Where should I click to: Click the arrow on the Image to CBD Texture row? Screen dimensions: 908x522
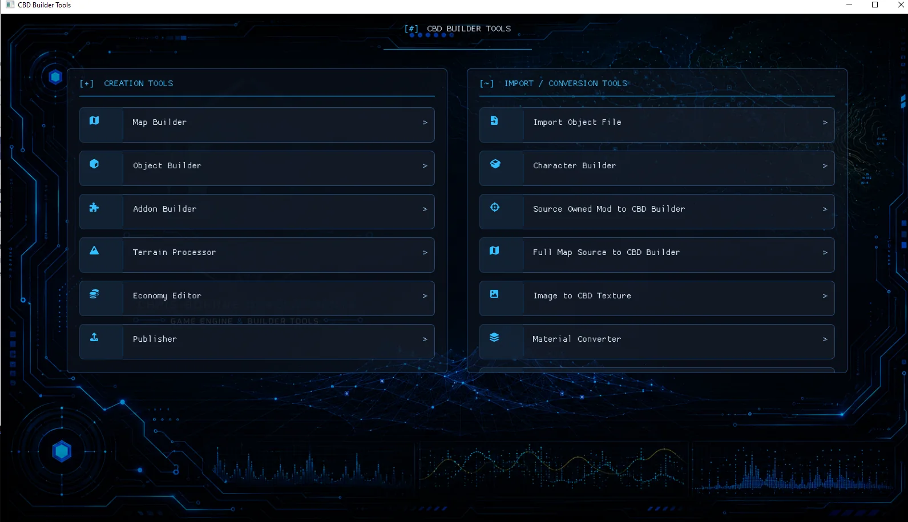(x=825, y=296)
